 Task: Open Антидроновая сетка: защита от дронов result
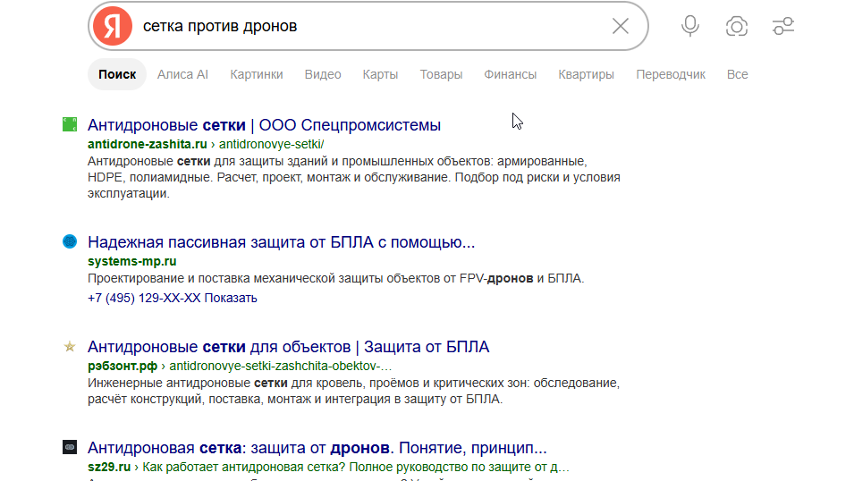[x=317, y=448]
